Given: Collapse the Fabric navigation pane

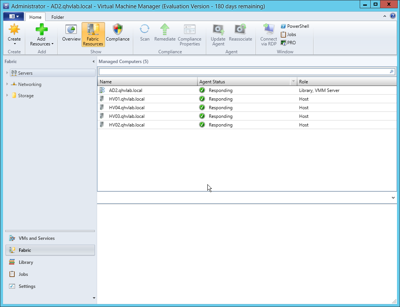Looking at the screenshot, I should pos(93,62).
